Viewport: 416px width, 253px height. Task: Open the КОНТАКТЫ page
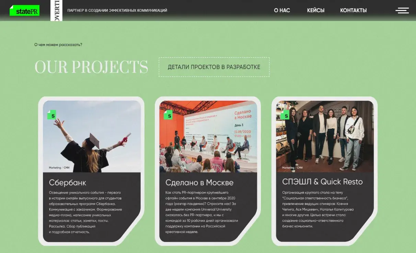(354, 10)
